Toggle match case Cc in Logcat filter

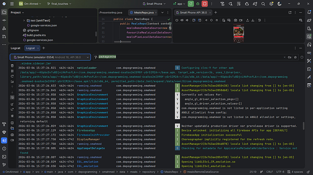coord(290,57)
